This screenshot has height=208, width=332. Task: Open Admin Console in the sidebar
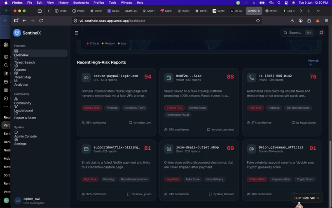coord(40,135)
